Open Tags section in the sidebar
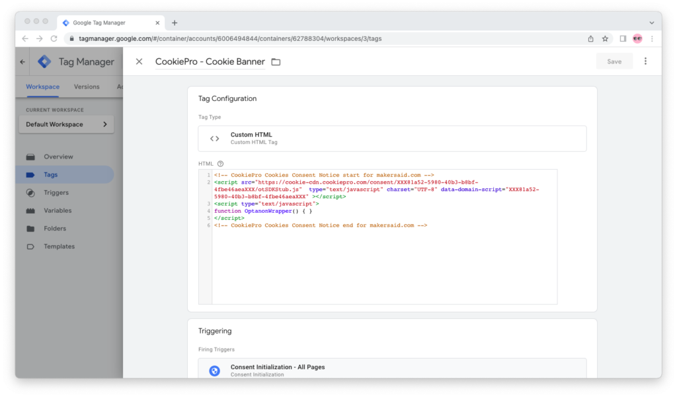This screenshot has height=397, width=677. [65, 175]
